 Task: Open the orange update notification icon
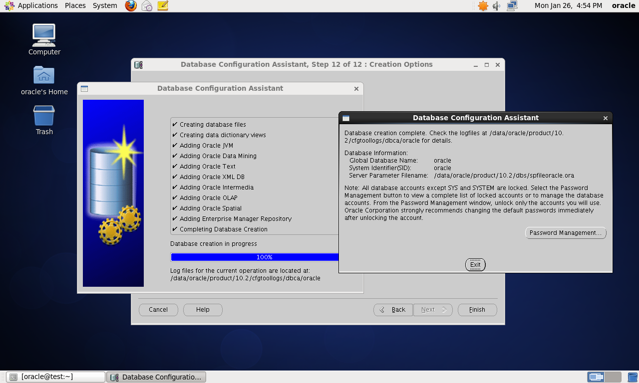click(x=483, y=6)
